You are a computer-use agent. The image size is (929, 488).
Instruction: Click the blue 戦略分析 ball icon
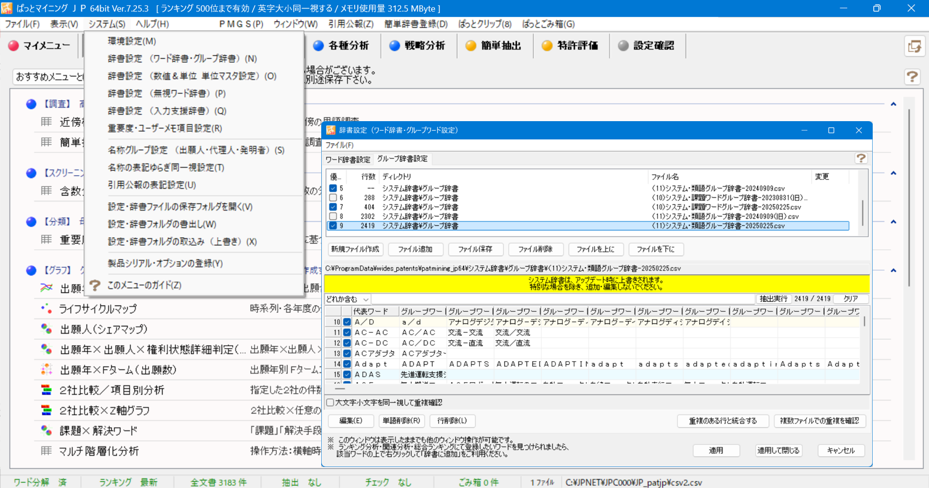(395, 46)
